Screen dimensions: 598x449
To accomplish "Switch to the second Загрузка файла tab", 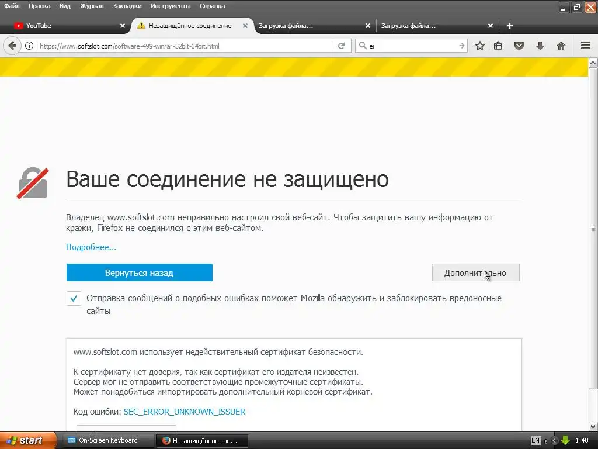I will coord(437,26).
